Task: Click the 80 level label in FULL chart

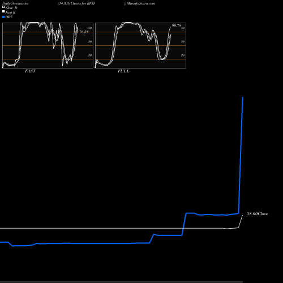Action: [183, 28]
